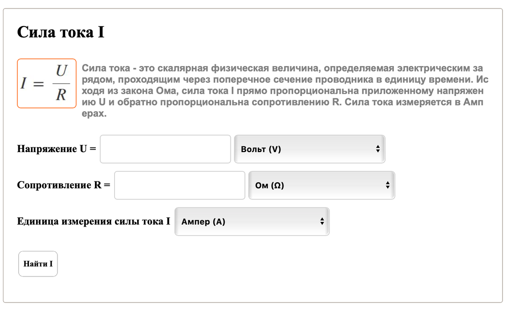Click the arrows icon on the Ohm selector

(388, 185)
